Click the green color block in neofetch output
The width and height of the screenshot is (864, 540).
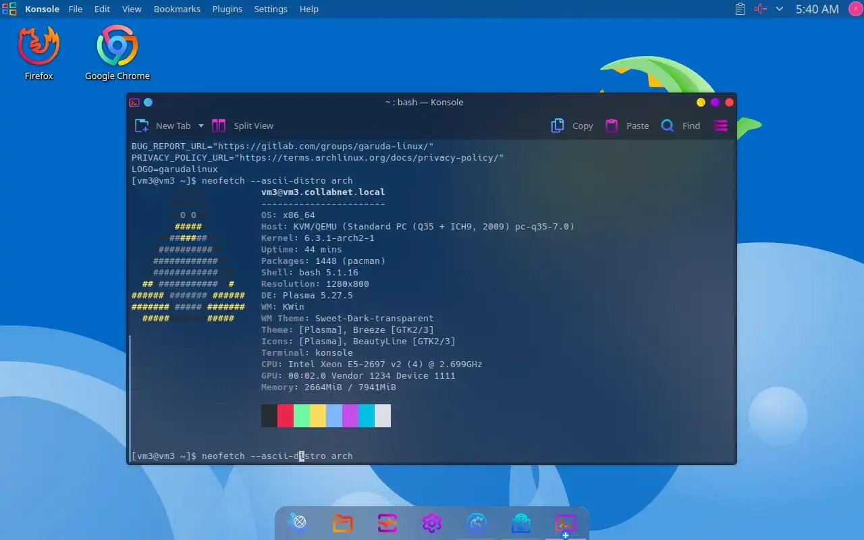(302, 416)
